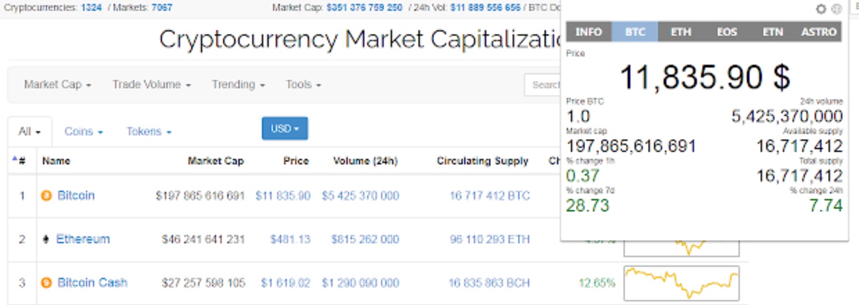This screenshot has height=305, width=859.
Task: Select the INFO tab in the popup
Action: click(589, 32)
